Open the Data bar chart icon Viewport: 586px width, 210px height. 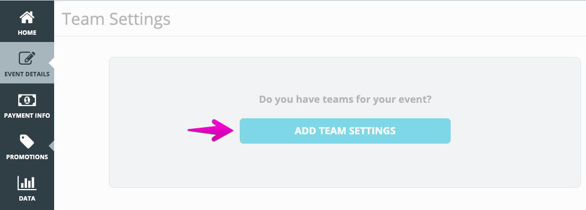coord(27,183)
